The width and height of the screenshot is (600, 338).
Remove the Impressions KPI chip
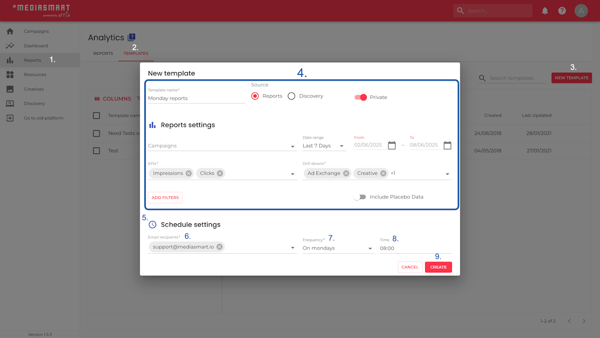pos(188,173)
